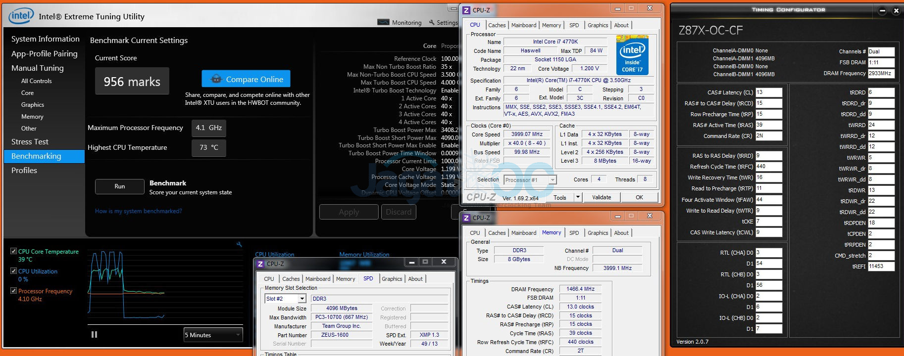The height and width of the screenshot is (356, 904).
Task: Run the XTU benchmark
Action: point(120,186)
